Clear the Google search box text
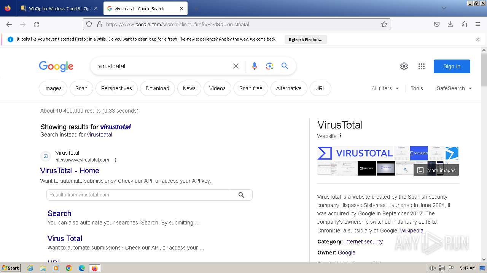The height and width of the screenshot is (273, 487). click(236, 66)
